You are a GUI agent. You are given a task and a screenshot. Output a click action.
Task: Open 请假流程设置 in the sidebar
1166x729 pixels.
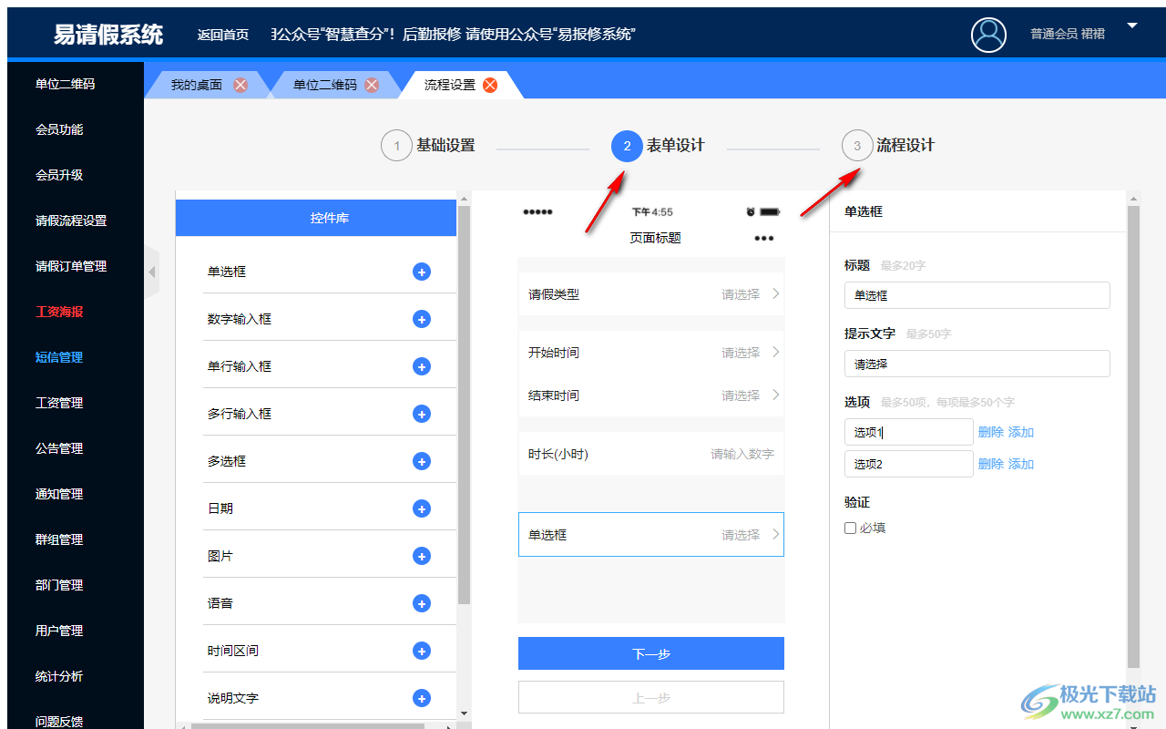[71, 221]
